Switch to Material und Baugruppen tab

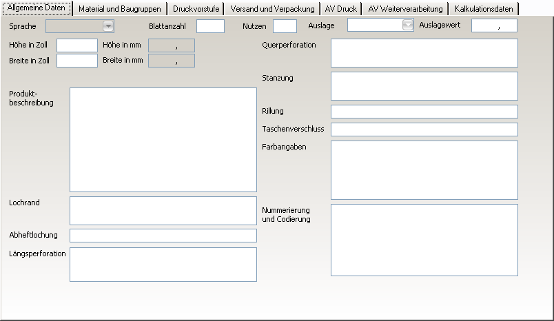tap(120, 9)
